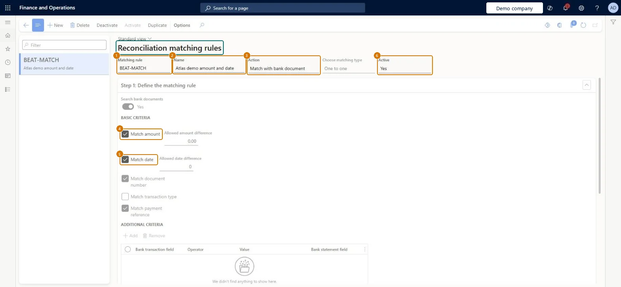Open the app launcher waffle icon

point(8,8)
